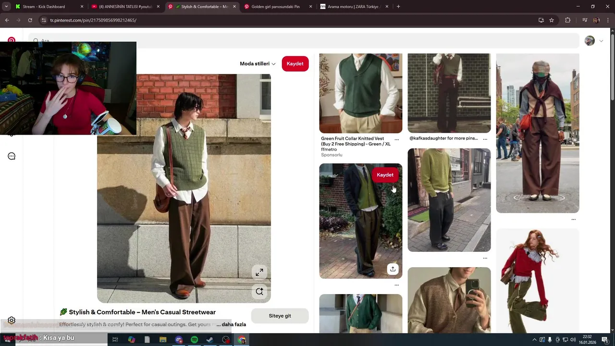The height and width of the screenshot is (346, 615).
Task: Open @kafkasdaughter for more pins caption
Action: [x=443, y=138]
